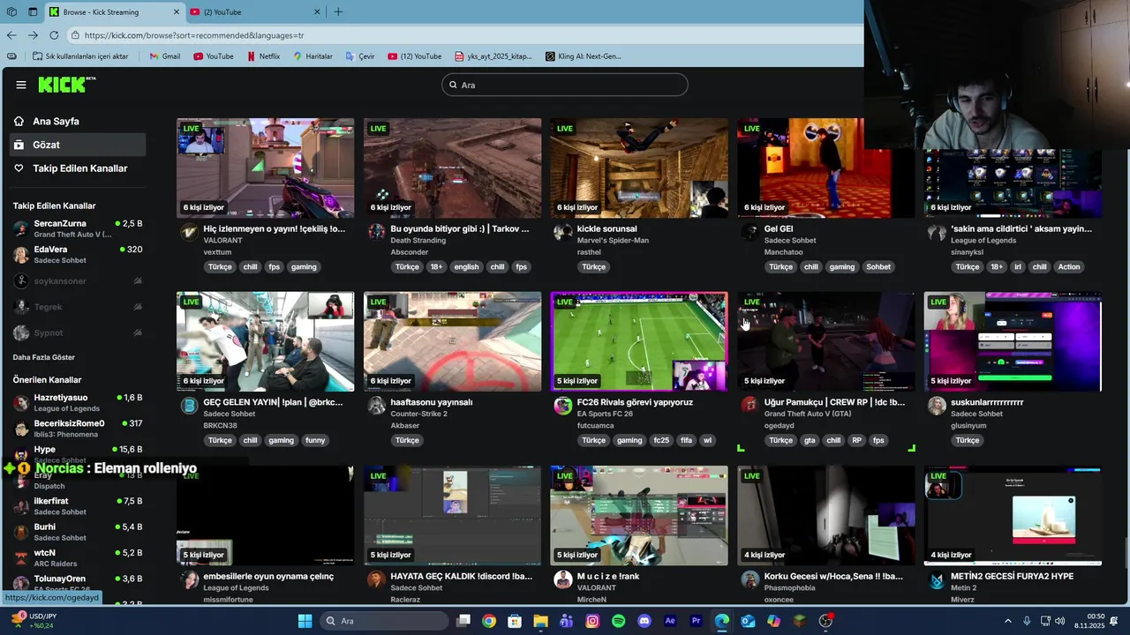Open EdaVera in followed channels
This screenshot has width=1130, height=635.
point(78,255)
